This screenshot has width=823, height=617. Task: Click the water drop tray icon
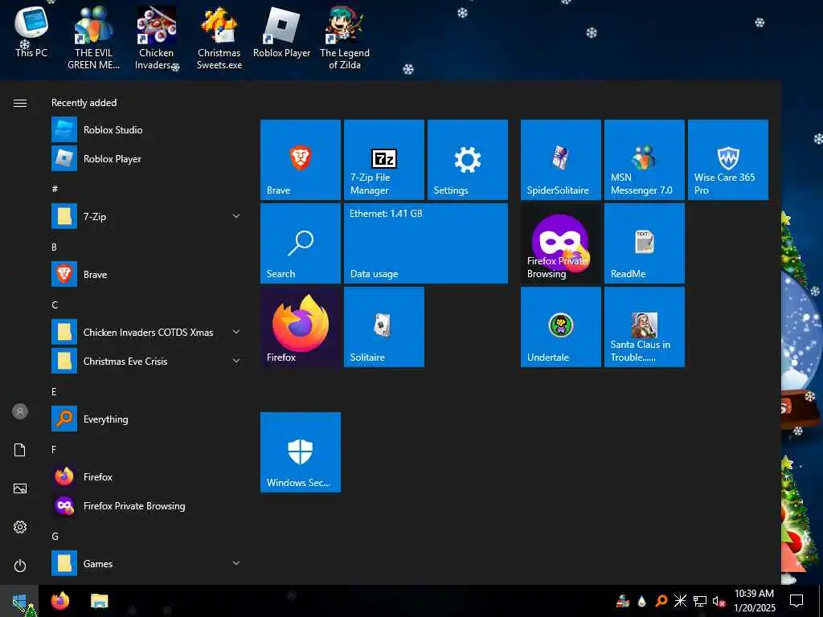(x=641, y=601)
